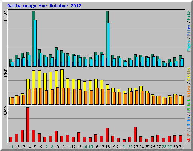This screenshot has height=151, width=193.
Task: Click the 48399 kB axis value
Action: click(6, 112)
